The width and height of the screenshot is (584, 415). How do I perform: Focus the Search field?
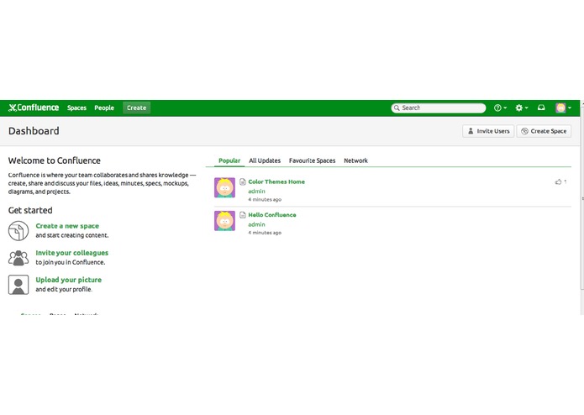click(x=439, y=108)
